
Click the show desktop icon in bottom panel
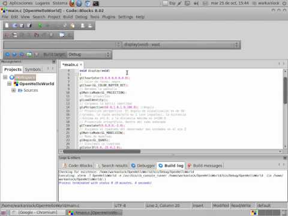(4, 213)
